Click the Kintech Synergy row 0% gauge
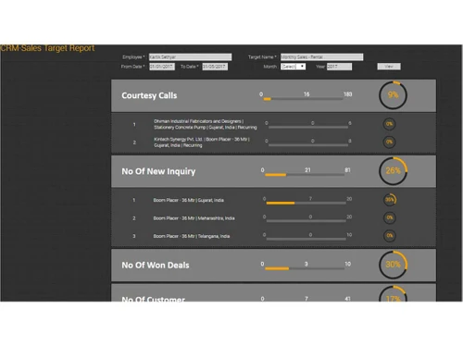This screenshot has width=463, height=347. coord(390,142)
